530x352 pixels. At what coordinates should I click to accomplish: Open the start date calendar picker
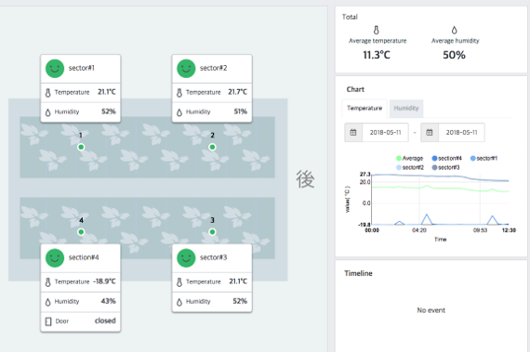[353, 132]
